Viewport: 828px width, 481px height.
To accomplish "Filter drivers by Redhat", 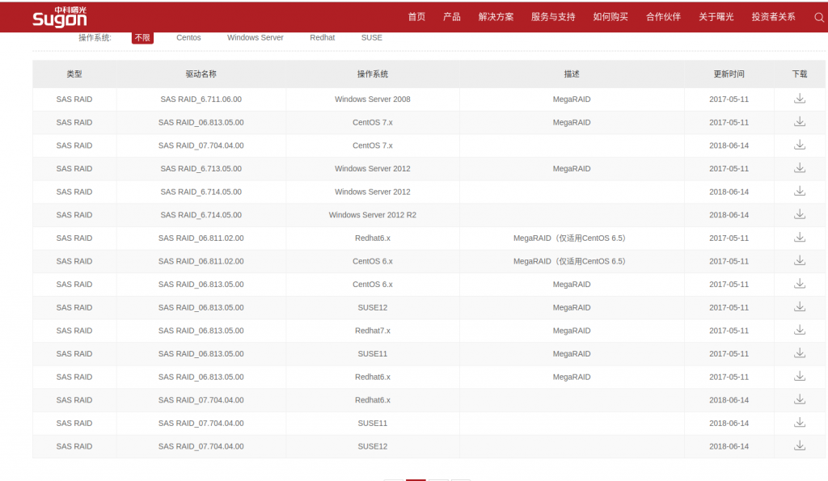I will pyautogui.click(x=322, y=38).
